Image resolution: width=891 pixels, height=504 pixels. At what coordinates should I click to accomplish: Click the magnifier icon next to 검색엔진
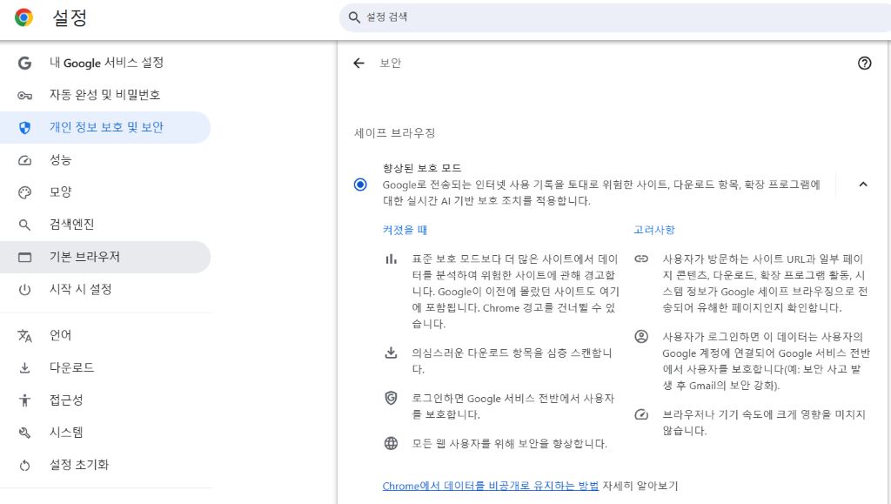24,225
